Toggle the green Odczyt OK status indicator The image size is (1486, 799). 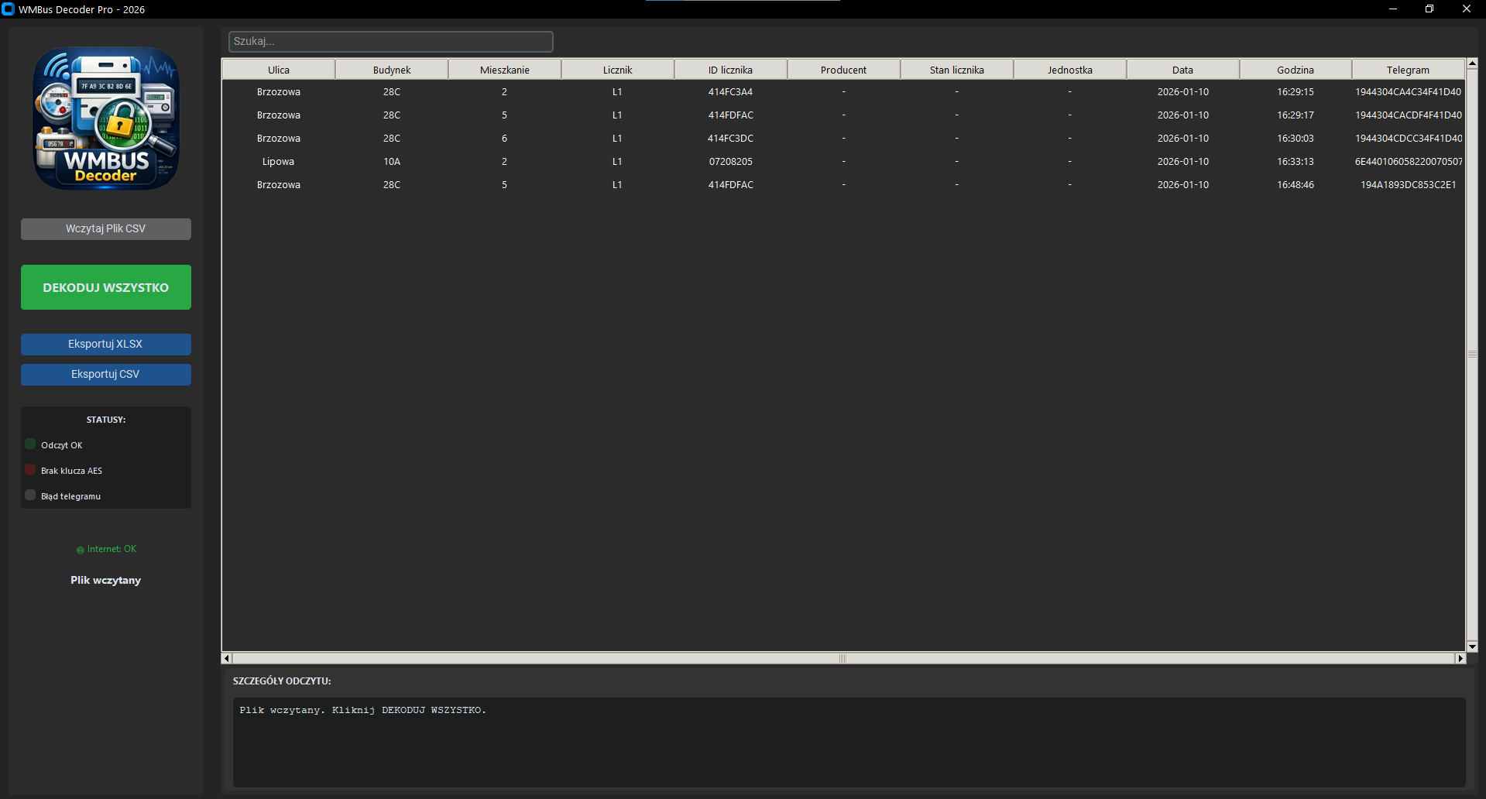coord(30,444)
